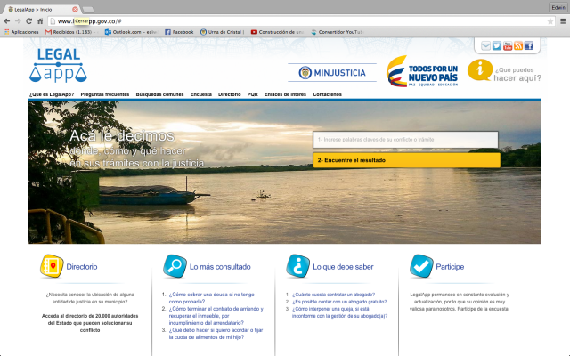This screenshot has width=570, height=356.
Task: Open the Urna de Cristal bookmark
Action: [223, 32]
